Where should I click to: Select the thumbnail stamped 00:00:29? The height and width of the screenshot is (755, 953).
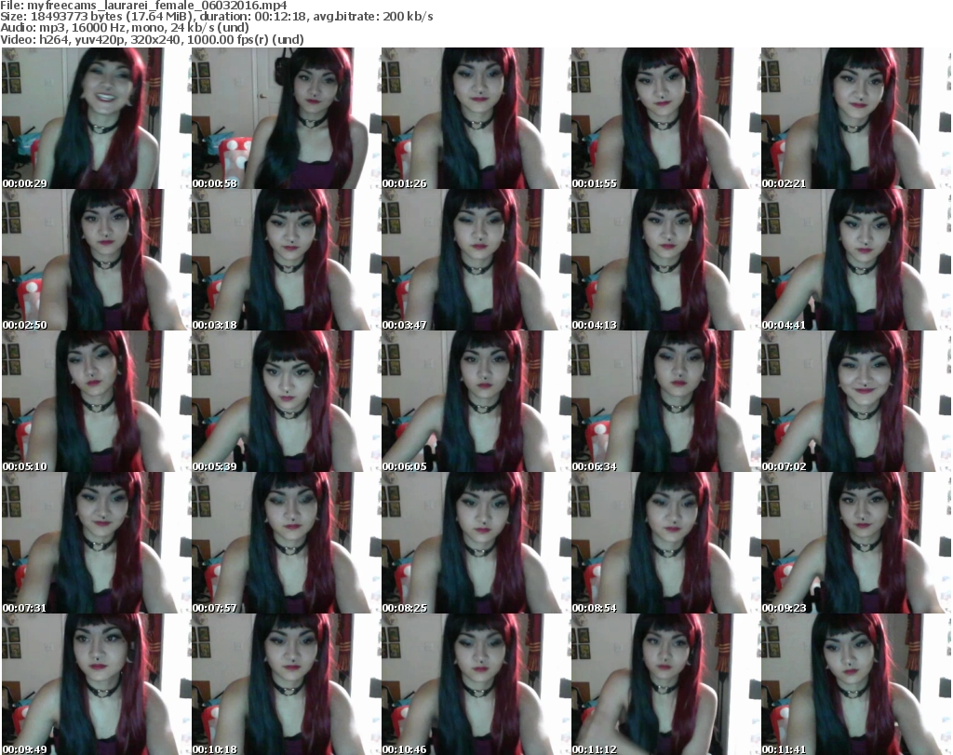[x=96, y=118]
